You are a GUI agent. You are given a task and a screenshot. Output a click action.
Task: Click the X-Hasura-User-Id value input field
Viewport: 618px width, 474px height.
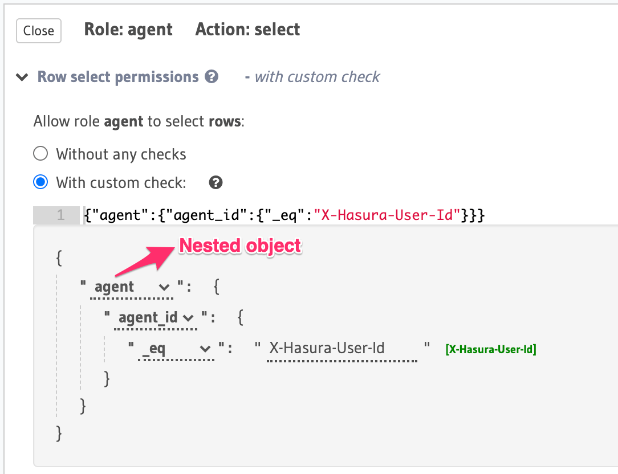coord(342,349)
